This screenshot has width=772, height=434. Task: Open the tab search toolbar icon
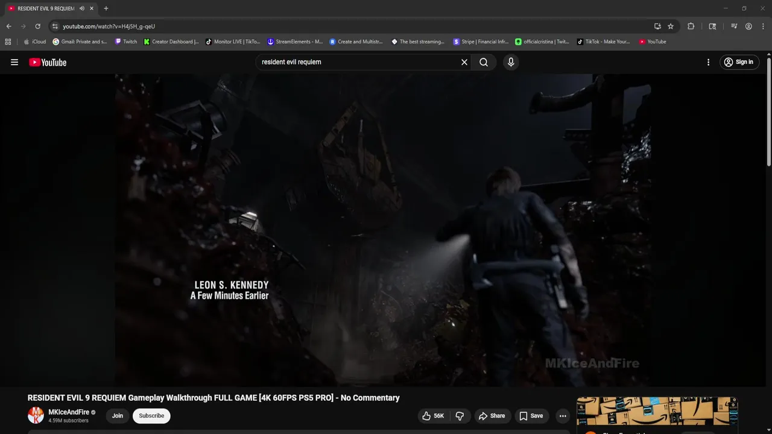pos(712,27)
